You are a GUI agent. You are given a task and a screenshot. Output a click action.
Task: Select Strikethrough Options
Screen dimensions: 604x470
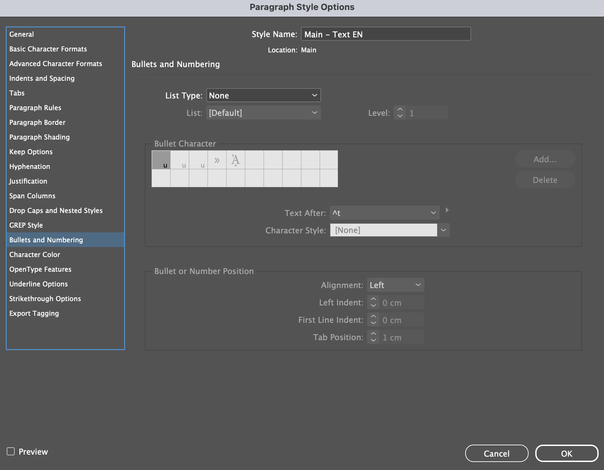[65, 298]
